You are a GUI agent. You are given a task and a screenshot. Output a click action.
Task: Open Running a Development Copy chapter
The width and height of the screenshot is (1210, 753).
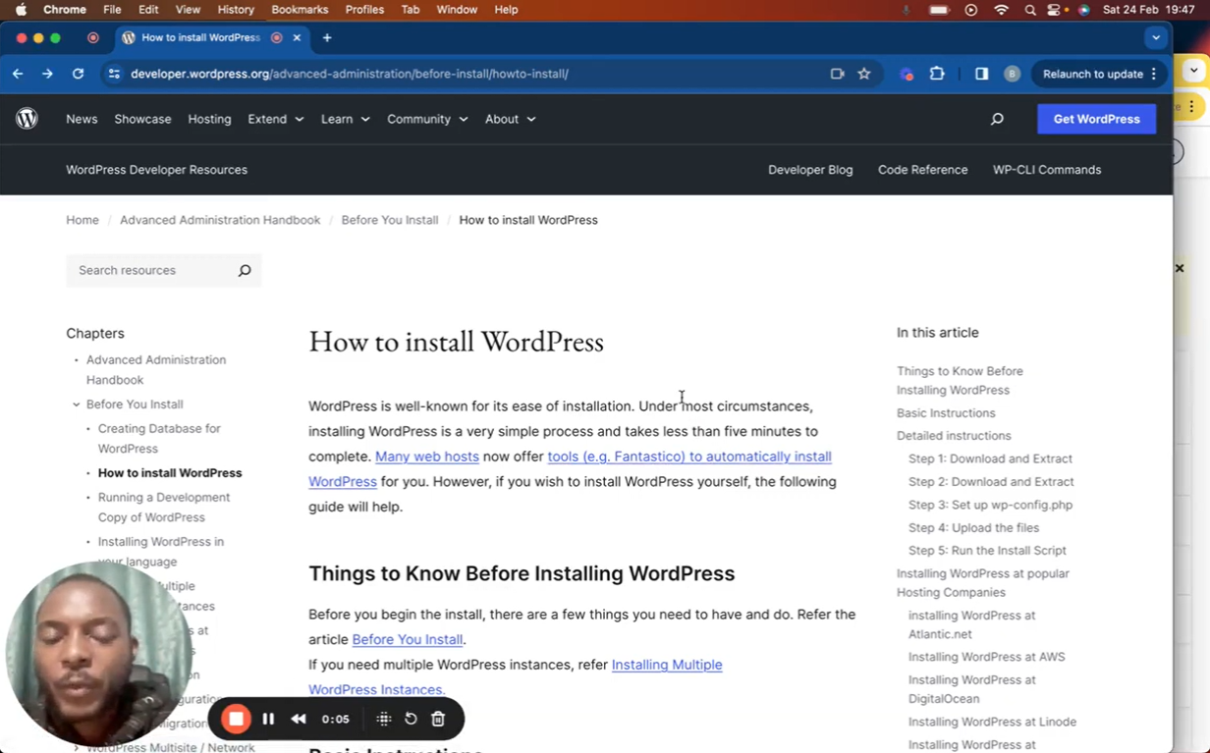click(x=164, y=507)
